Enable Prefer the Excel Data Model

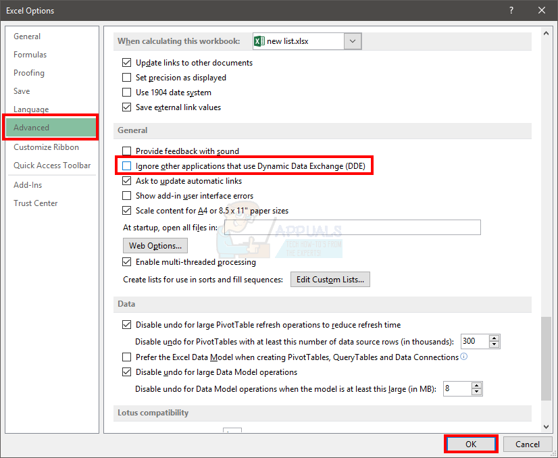127,357
